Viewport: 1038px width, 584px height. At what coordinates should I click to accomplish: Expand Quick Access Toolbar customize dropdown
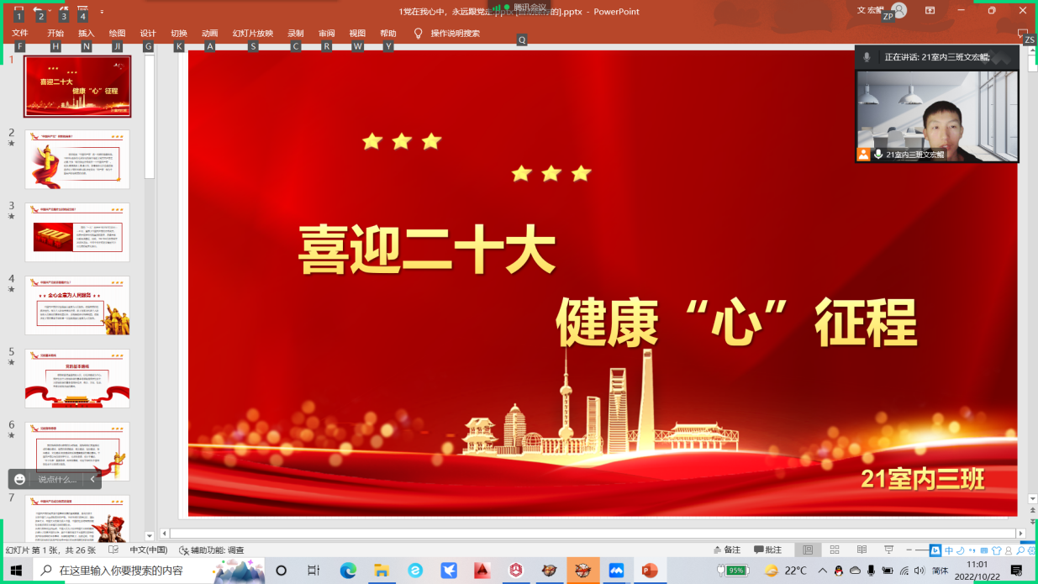point(102,11)
